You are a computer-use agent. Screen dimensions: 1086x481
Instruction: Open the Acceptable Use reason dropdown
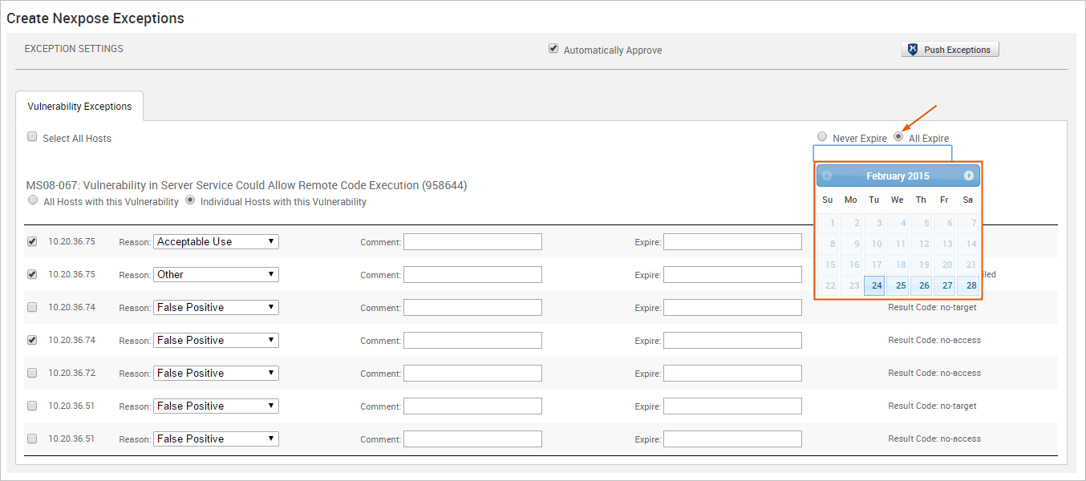point(216,241)
